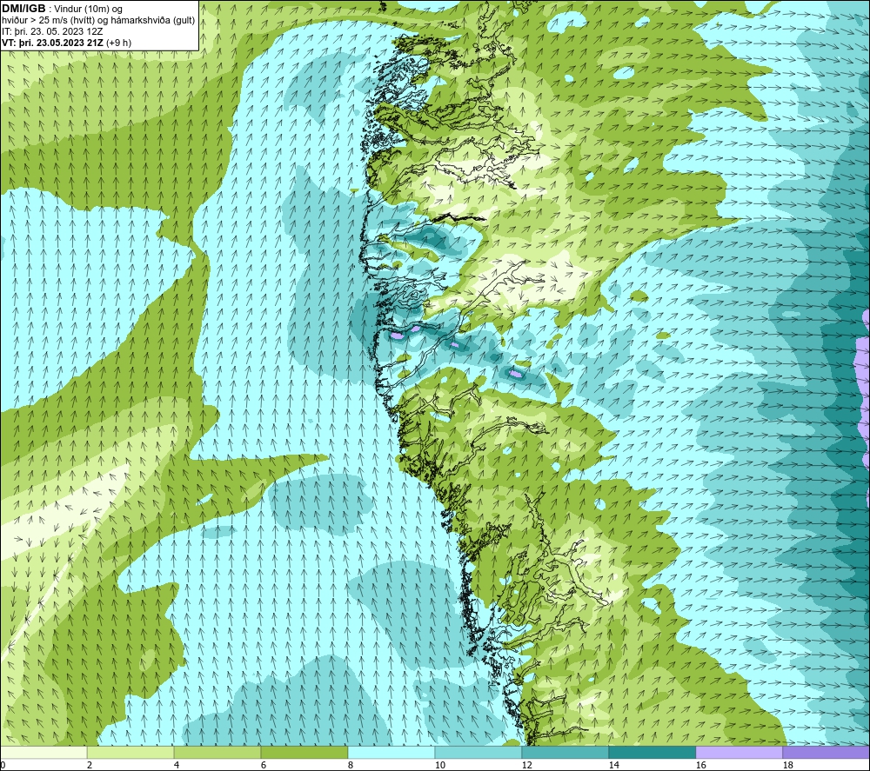Click the legend label '8'
Viewport: 870px width, 771px height.
click(350, 765)
